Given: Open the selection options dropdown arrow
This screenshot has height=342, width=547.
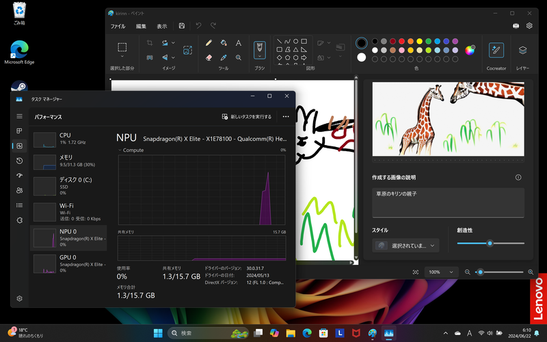Looking at the screenshot, I should point(122,56).
